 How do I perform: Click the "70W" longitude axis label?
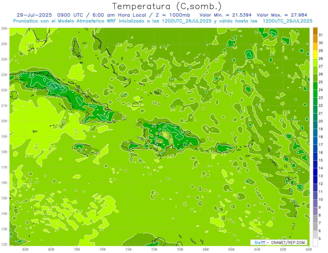tap(180, 249)
